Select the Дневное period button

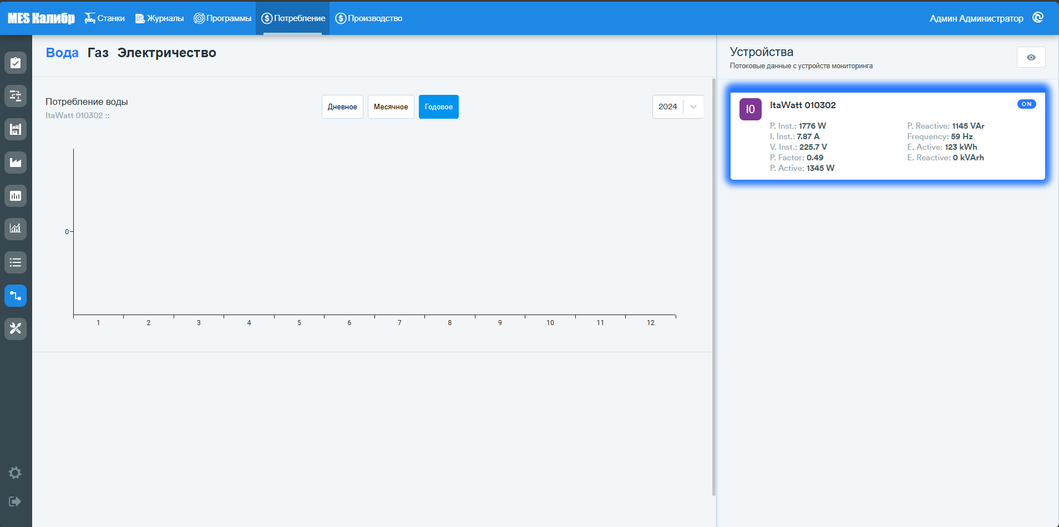(x=342, y=107)
